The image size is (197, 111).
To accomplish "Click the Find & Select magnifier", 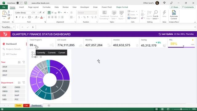I will (x=155, y=13).
